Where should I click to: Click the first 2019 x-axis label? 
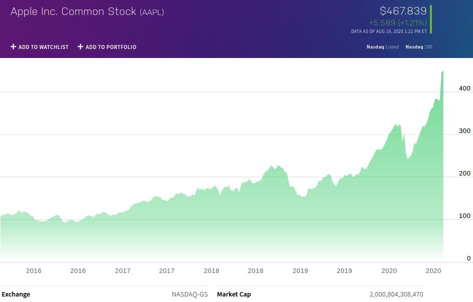(300, 270)
